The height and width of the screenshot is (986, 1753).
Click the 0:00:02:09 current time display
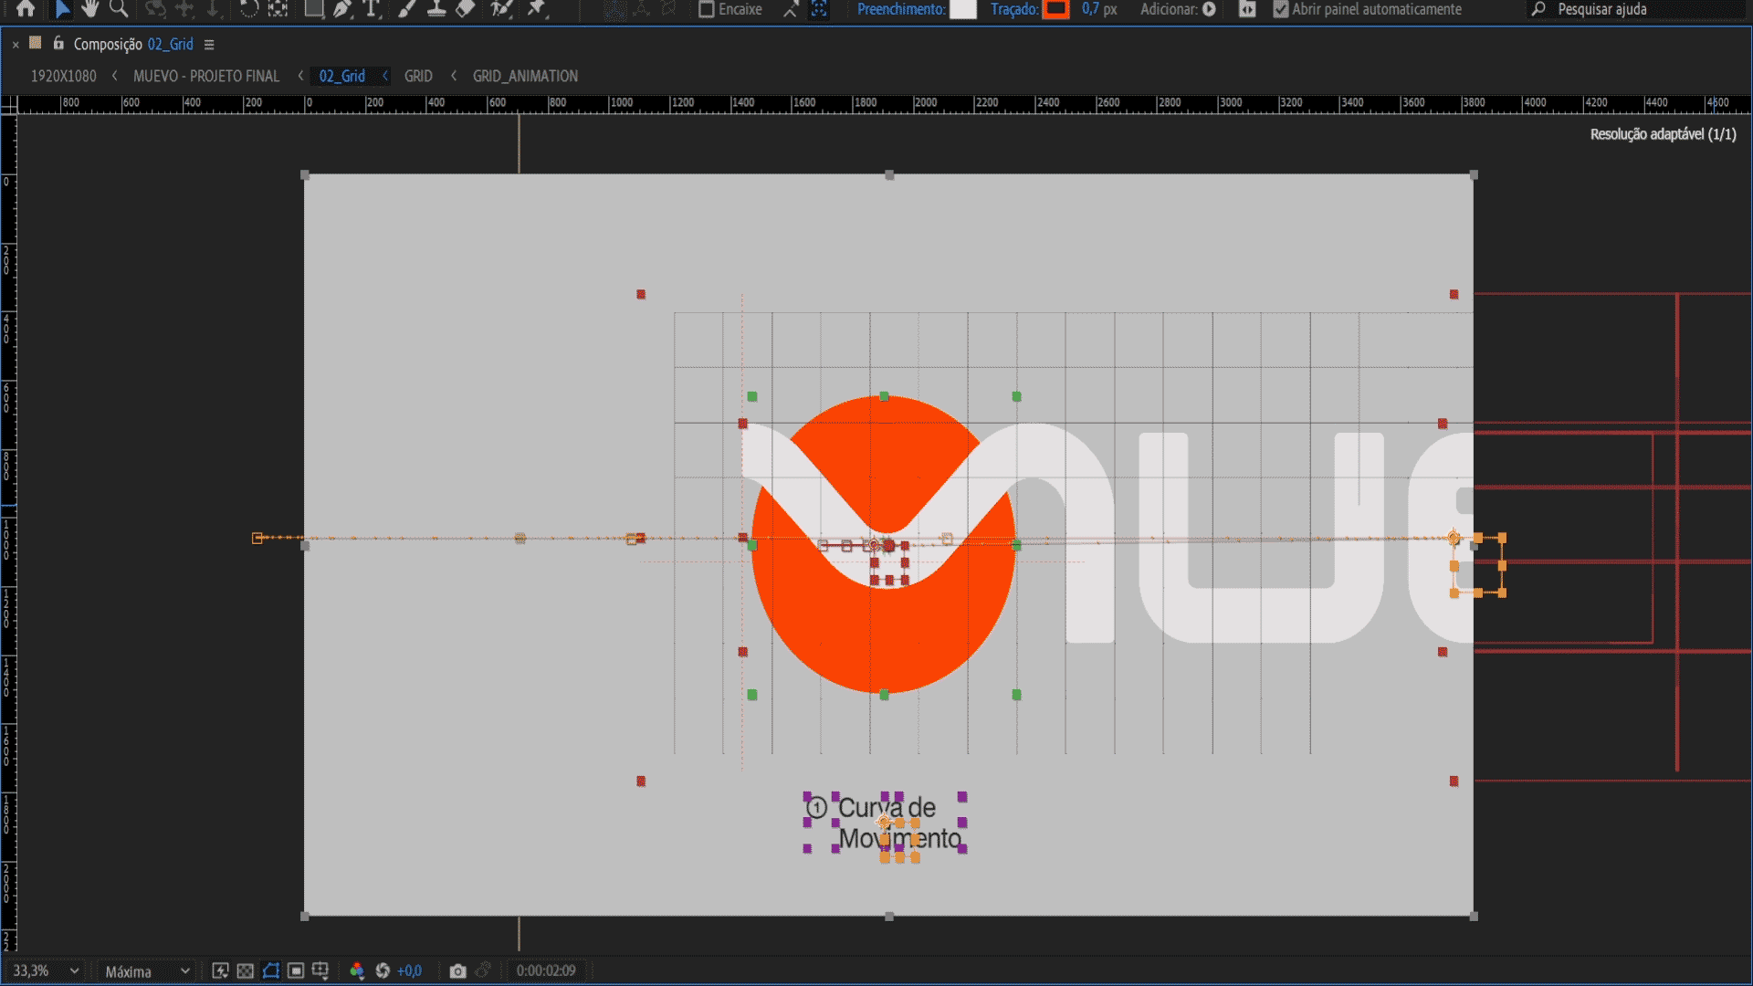546,970
